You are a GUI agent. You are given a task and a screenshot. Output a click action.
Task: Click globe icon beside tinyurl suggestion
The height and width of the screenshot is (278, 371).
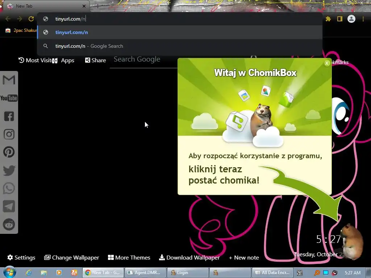click(x=46, y=32)
